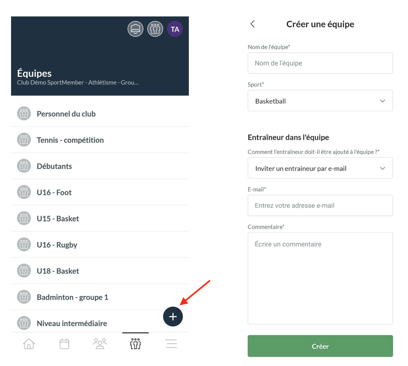Tap the plus button to add a team
This screenshot has width=408, height=366.
pyautogui.click(x=173, y=316)
